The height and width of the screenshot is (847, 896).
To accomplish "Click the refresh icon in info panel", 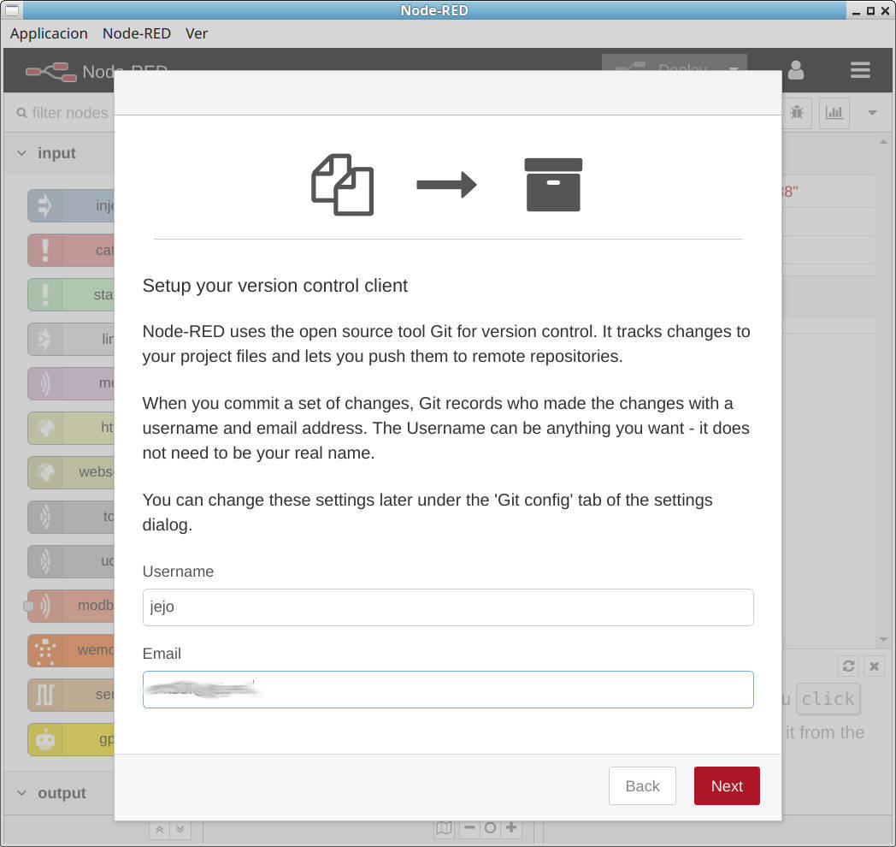I will 848,666.
